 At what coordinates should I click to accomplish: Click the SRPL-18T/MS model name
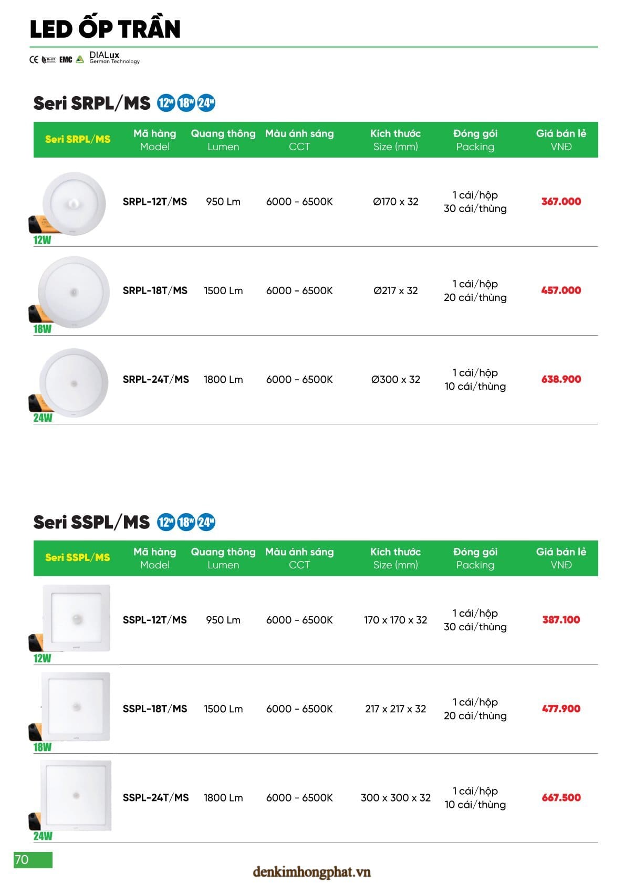click(x=155, y=290)
